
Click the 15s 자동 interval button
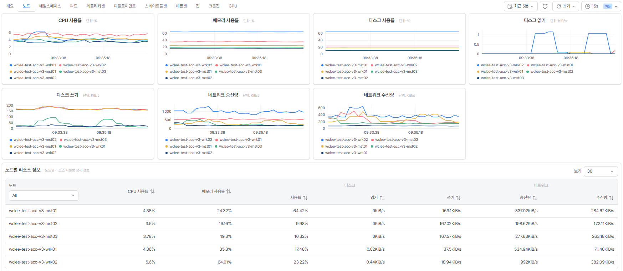click(601, 6)
